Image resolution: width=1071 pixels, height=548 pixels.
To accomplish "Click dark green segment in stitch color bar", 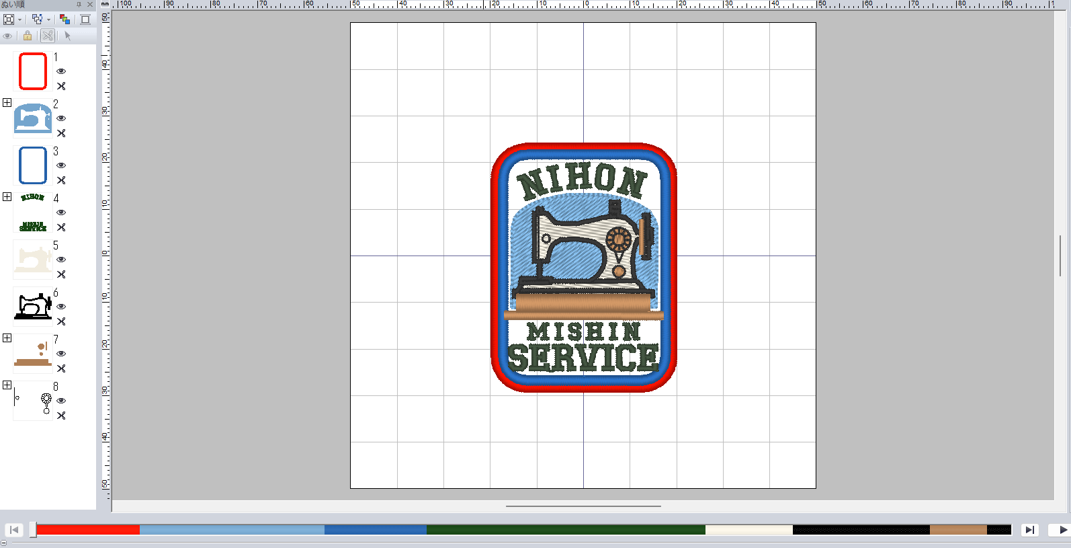I will pos(564,530).
